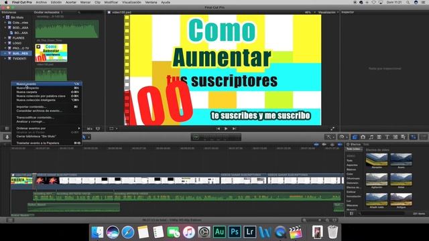The height and width of the screenshot is (241, 429).
Task: Select the Como Aumentar project thumbnail
Action: tap(51, 53)
